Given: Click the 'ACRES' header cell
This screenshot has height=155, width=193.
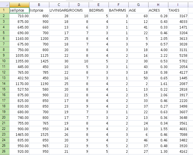Looking at the screenshot, I should pyautogui.click(x=158, y=10).
